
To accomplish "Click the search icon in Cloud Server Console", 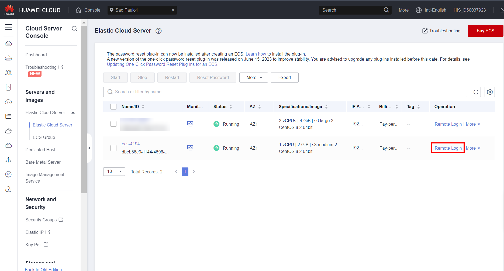I will click(x=74, y=29).
